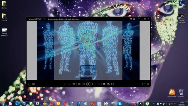Enter fullscreen mode in PowerDVD
This screenshot has height=106, width=188.
coord(148,84)
